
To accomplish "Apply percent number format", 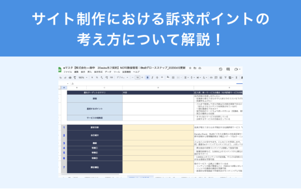I will tap(97, 78).
